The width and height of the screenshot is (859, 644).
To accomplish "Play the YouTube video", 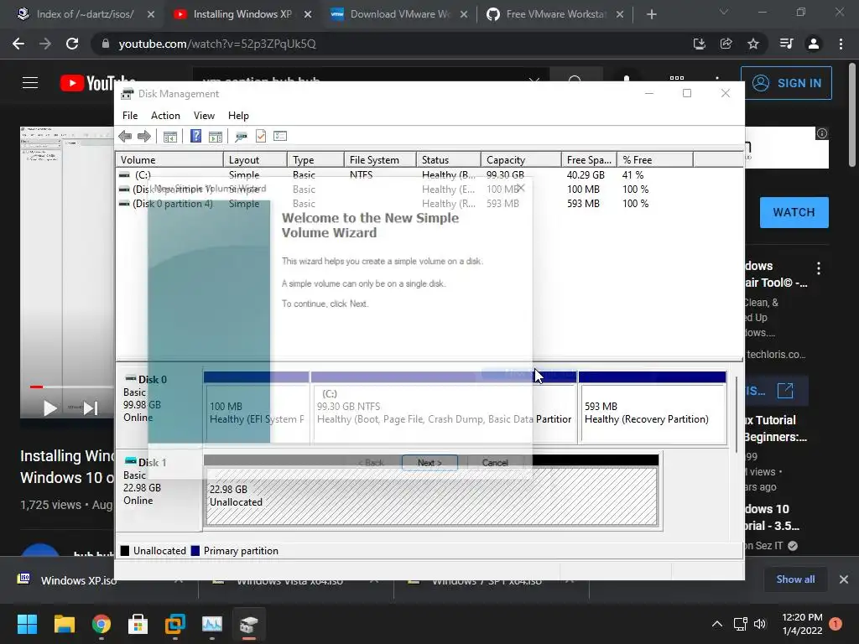I will click(x=49, y=408).
